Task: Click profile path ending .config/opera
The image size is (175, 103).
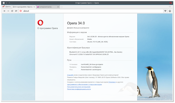Action: point(91,67)
